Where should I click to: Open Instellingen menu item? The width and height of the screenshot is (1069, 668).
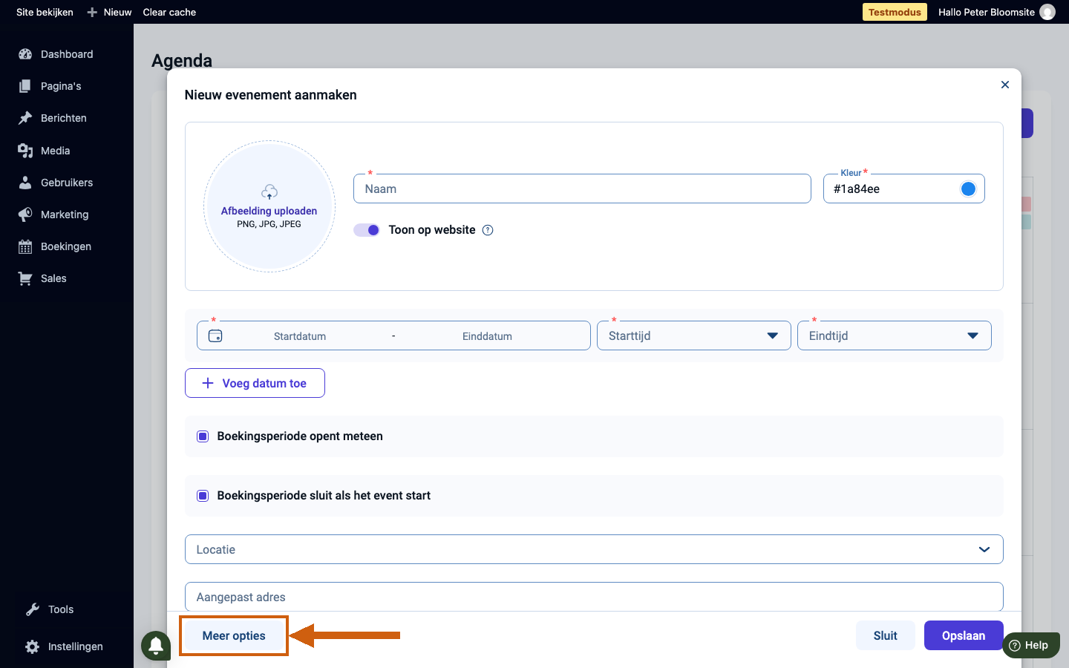75,646
